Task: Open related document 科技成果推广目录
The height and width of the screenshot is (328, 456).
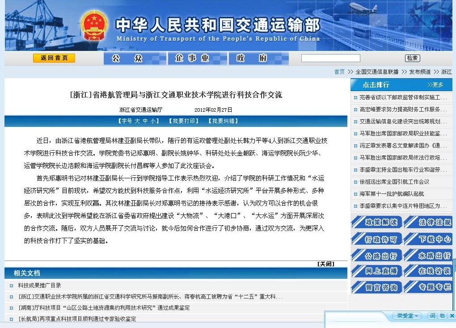Action: click(39, 286)
